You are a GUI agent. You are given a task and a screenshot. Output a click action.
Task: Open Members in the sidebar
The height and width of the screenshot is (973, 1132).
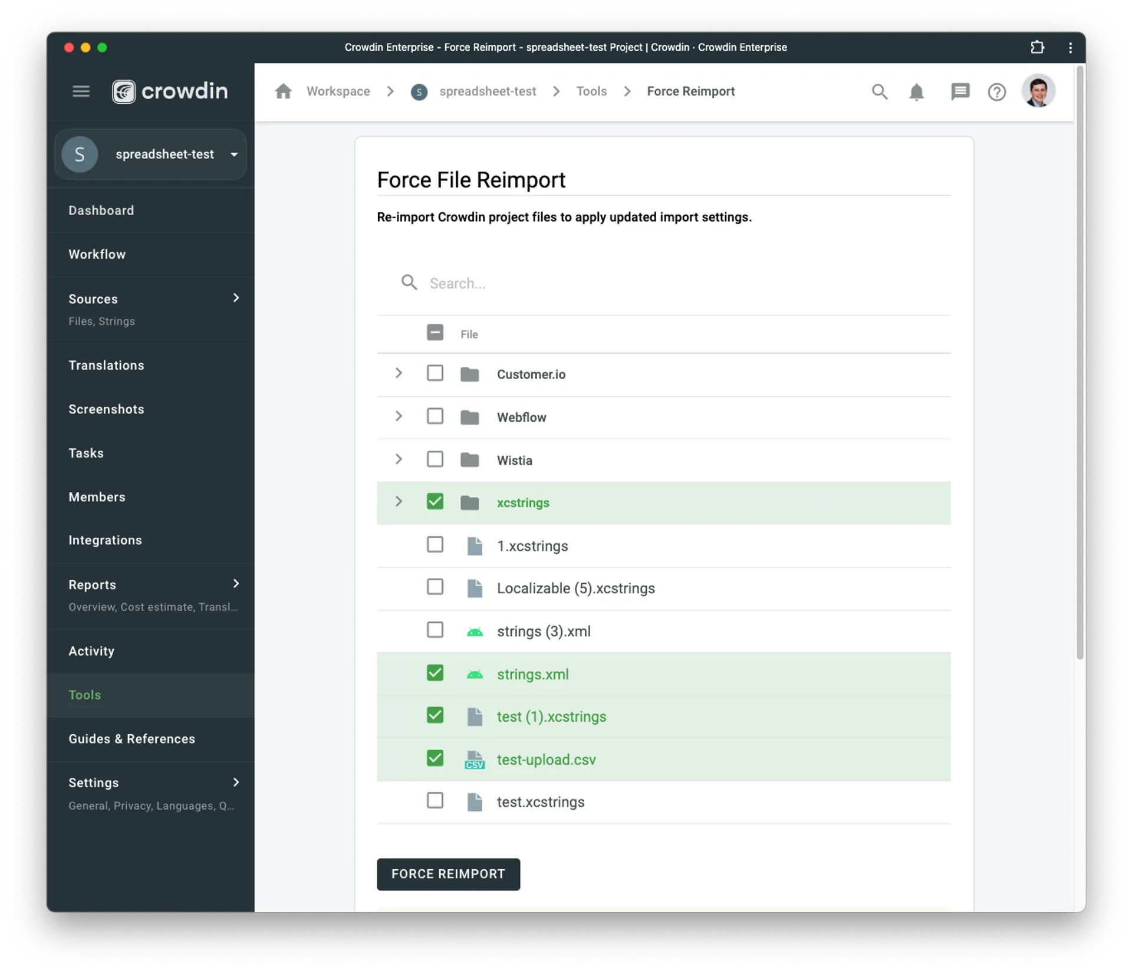pos(150,497)
